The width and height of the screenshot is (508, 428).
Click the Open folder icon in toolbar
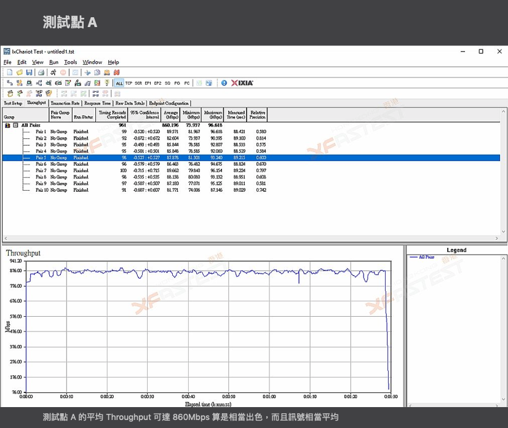tap(20, 73)
